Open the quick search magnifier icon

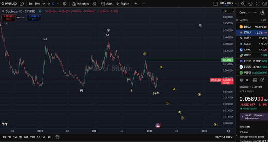[x=243, y=4]
